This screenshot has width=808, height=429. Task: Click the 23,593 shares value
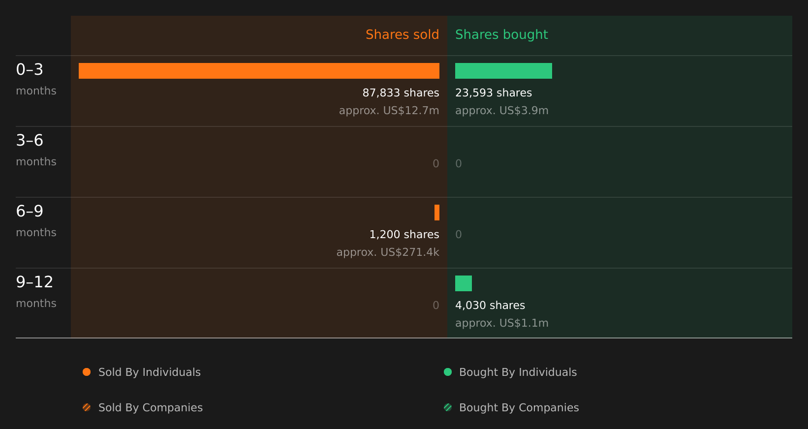(x=494, y=93)
